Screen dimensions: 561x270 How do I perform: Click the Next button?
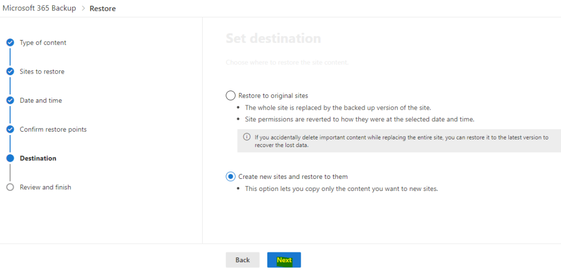284,260
